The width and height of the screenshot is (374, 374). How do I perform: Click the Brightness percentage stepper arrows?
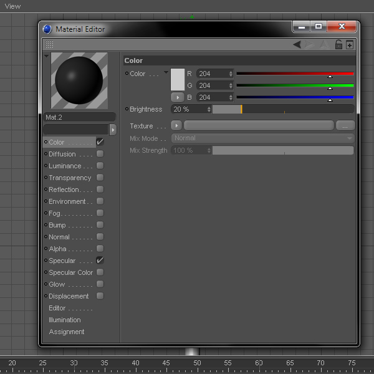click(209, 109)
